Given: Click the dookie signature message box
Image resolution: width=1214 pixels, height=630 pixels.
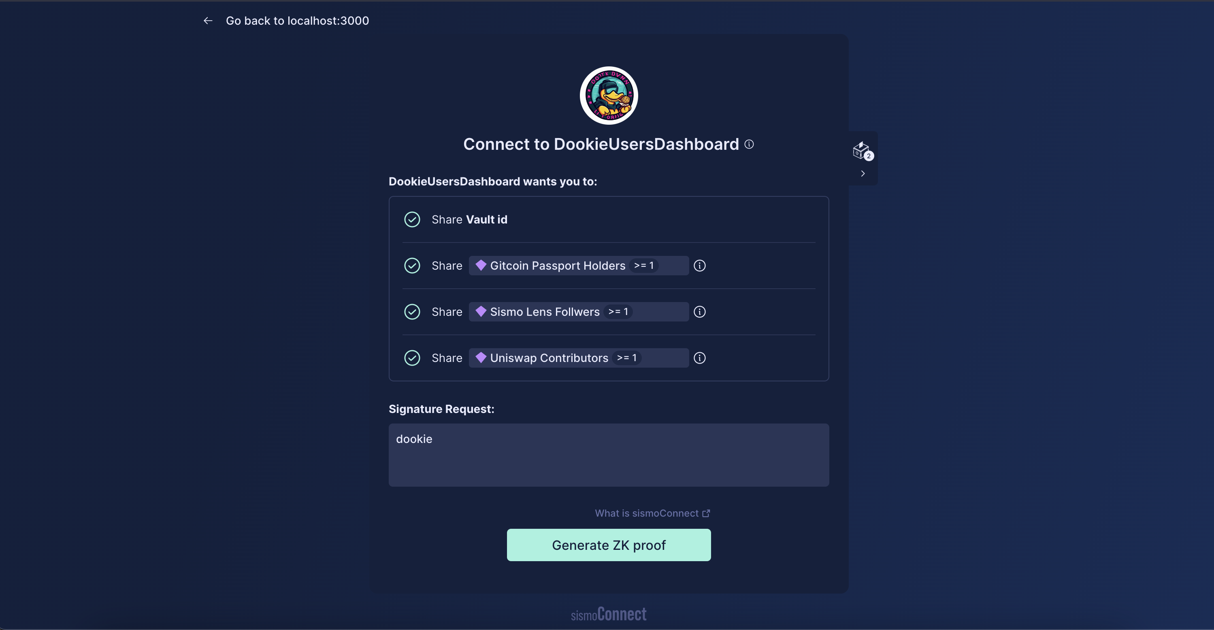Looking at the screenshot, I should click(608, 455).
